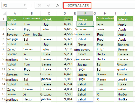Click the Cancel (X) formula bar icon
Screen dimensions: 135x103
tap(39, 5)
